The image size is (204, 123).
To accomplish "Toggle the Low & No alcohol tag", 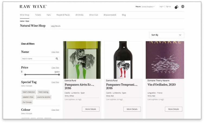I will pos(43,97).
